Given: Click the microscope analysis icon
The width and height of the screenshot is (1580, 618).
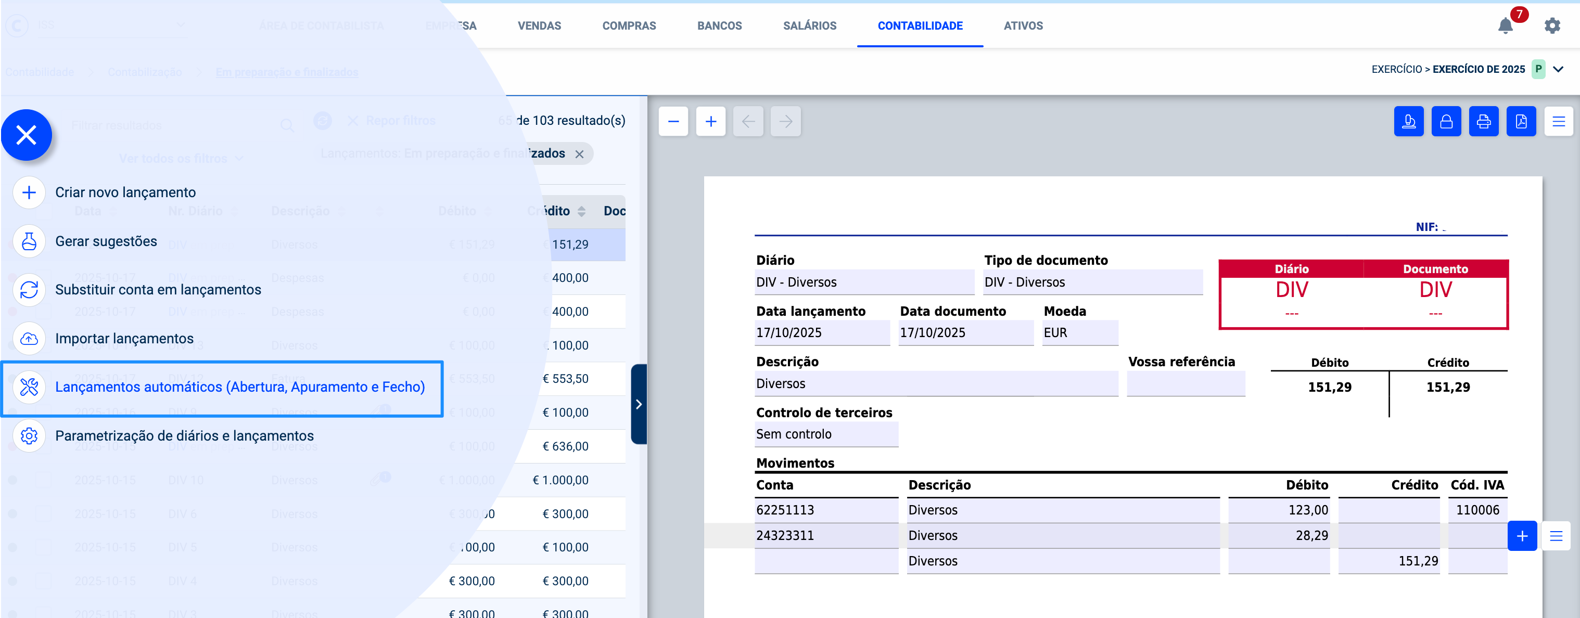Looking at the screenshot, I should [x=1408, y=121].
